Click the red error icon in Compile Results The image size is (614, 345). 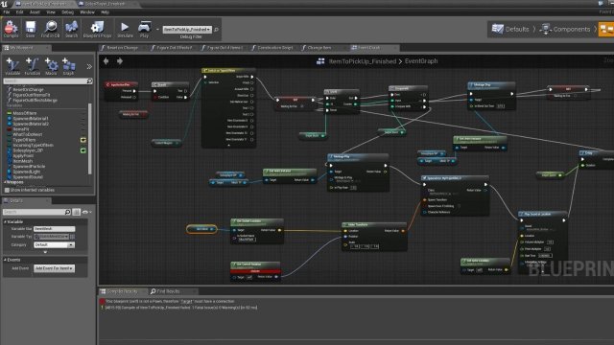click(x=103, y=301)
